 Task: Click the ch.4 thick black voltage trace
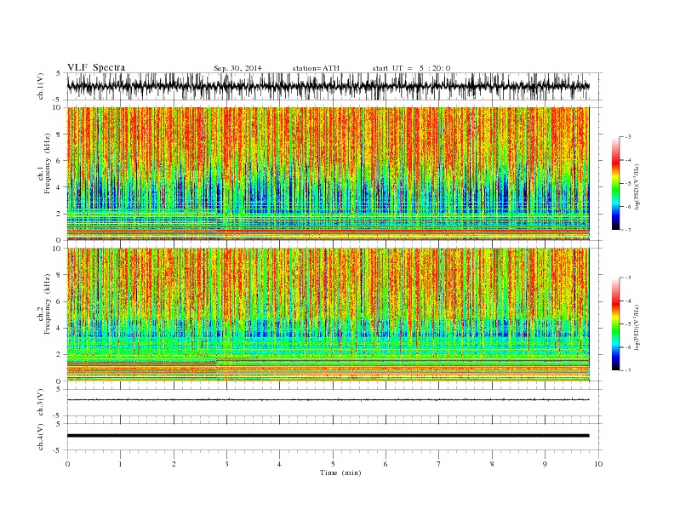(328, 436)
